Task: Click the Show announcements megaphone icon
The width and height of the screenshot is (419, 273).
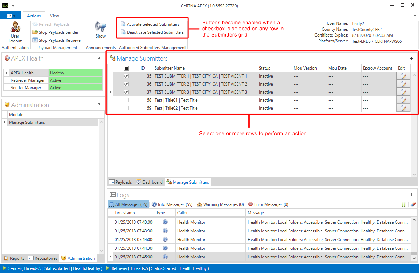Action: [x=100, y=27]
